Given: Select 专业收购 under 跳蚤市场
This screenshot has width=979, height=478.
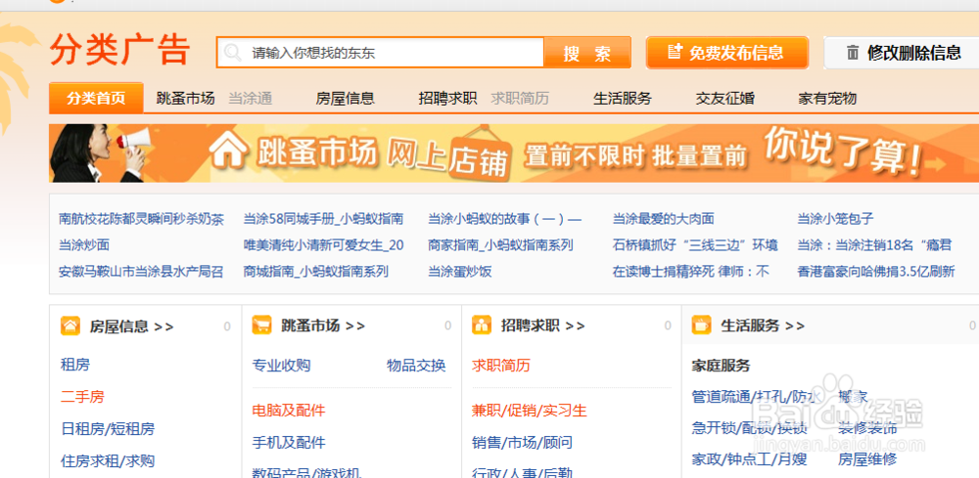Looking at the screenshot, I should [282, 365].
